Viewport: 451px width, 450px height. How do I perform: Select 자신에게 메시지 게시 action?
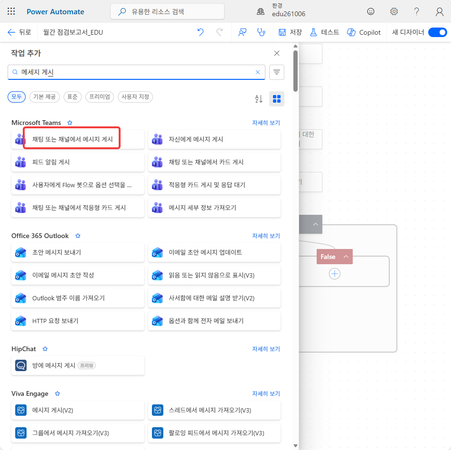214,139
